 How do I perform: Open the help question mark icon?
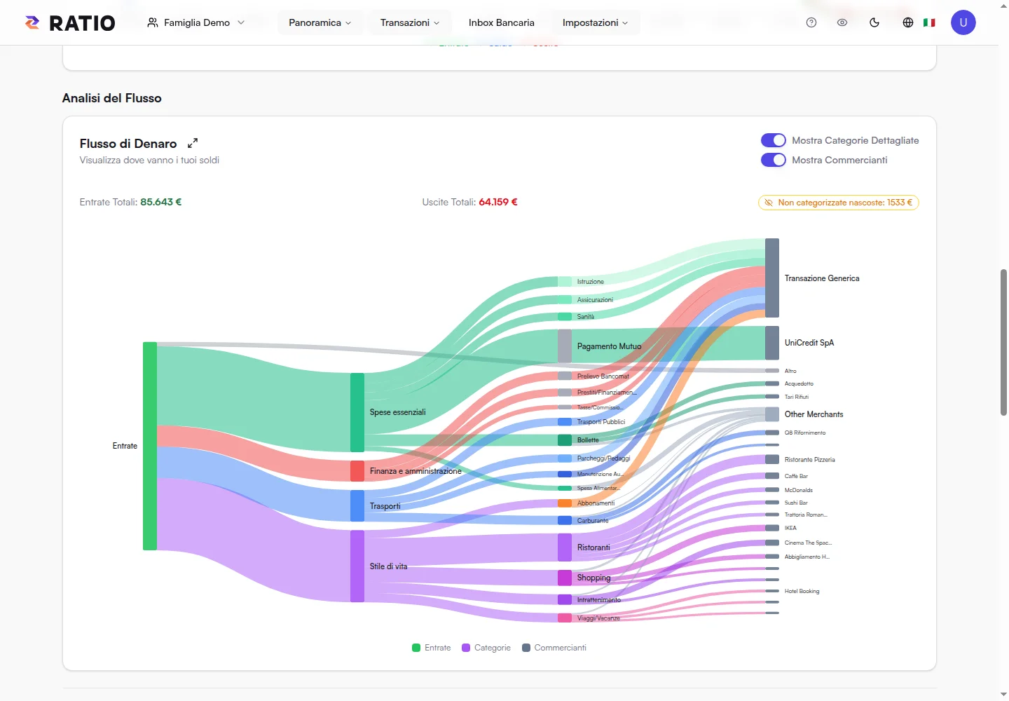pyautogui.click(x=811, y=22)
